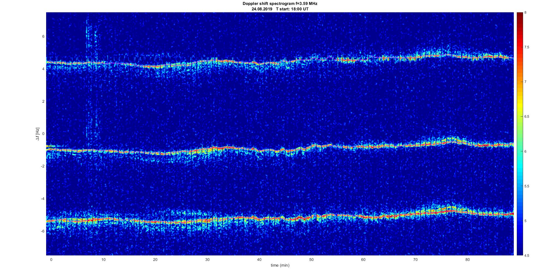
Task: Click colorbar tick label 4.5
Action: pos(527,255)
